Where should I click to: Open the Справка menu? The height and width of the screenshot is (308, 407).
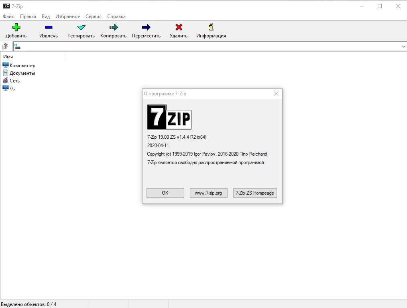[x=116, y=16]
